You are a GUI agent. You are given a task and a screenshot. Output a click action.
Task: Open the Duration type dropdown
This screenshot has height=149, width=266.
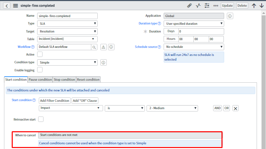pos(194,23)
